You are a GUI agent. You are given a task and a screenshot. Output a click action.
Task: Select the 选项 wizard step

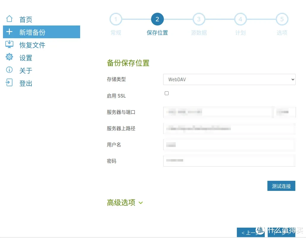click(282, 19)
